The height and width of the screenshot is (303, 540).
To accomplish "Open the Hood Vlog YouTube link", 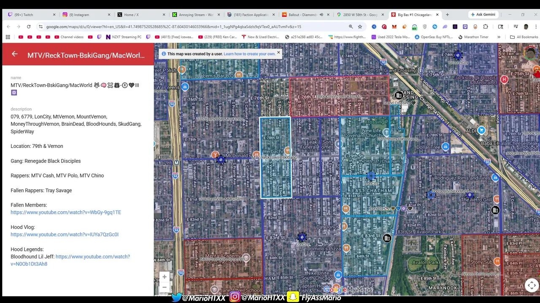I will [65, 234].
